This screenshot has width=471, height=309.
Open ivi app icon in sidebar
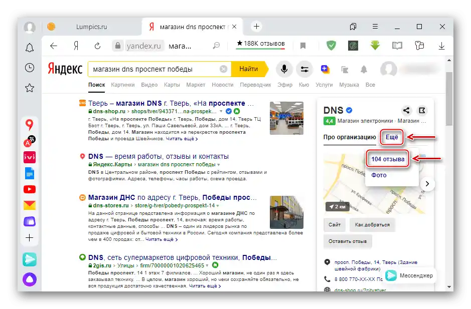tap(30, 157)
